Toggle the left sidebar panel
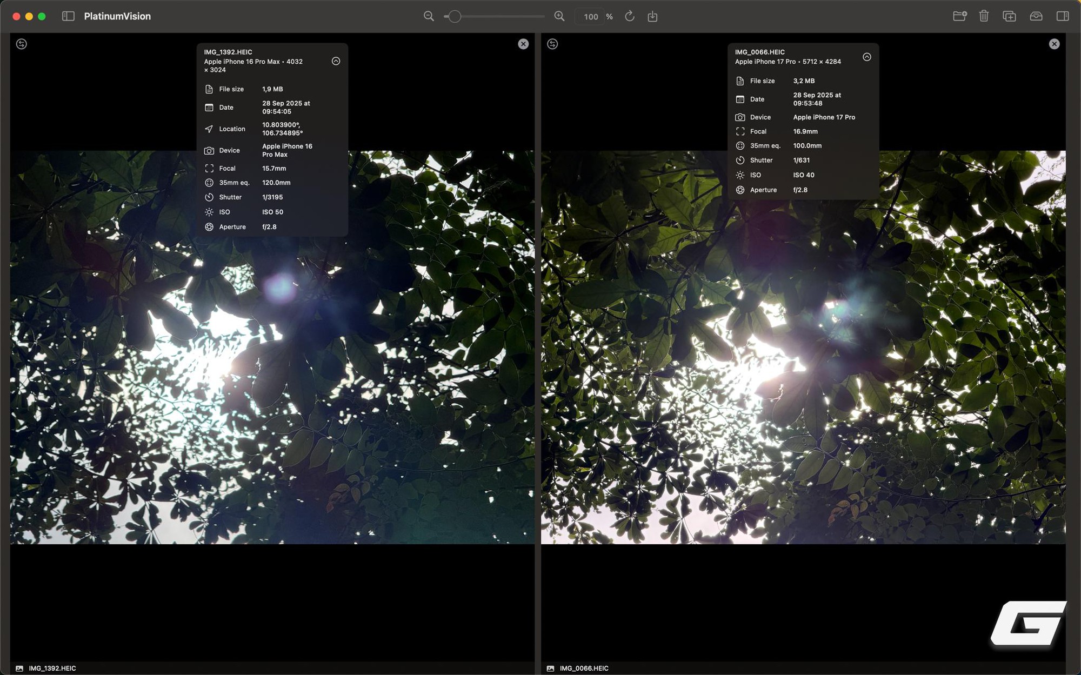This screenshot has height=675, width=1081. point(68,16)
